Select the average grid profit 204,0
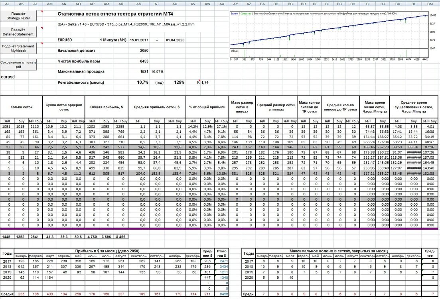440x299 pixels. [x=139, y=173]
